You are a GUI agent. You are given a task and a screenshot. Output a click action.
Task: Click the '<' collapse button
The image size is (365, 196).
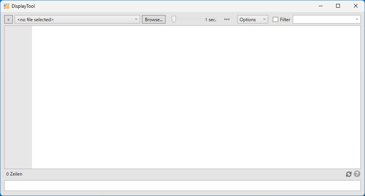coord(8,19)
